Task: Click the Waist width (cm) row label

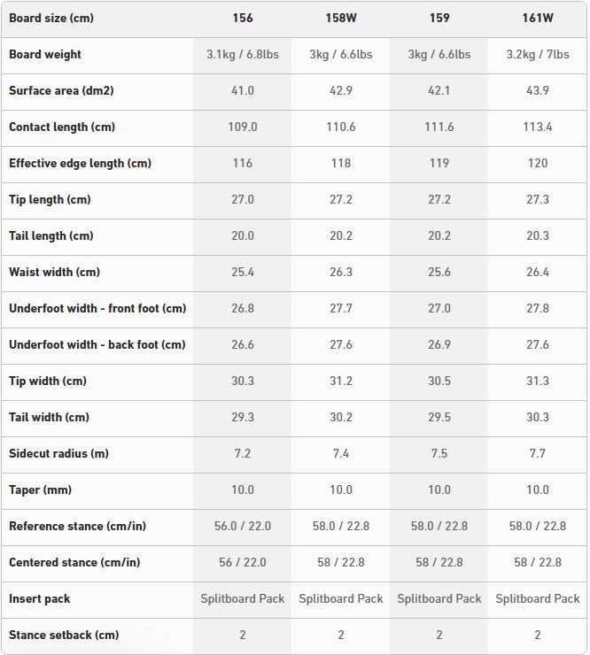Action: (x=54, y=272)
